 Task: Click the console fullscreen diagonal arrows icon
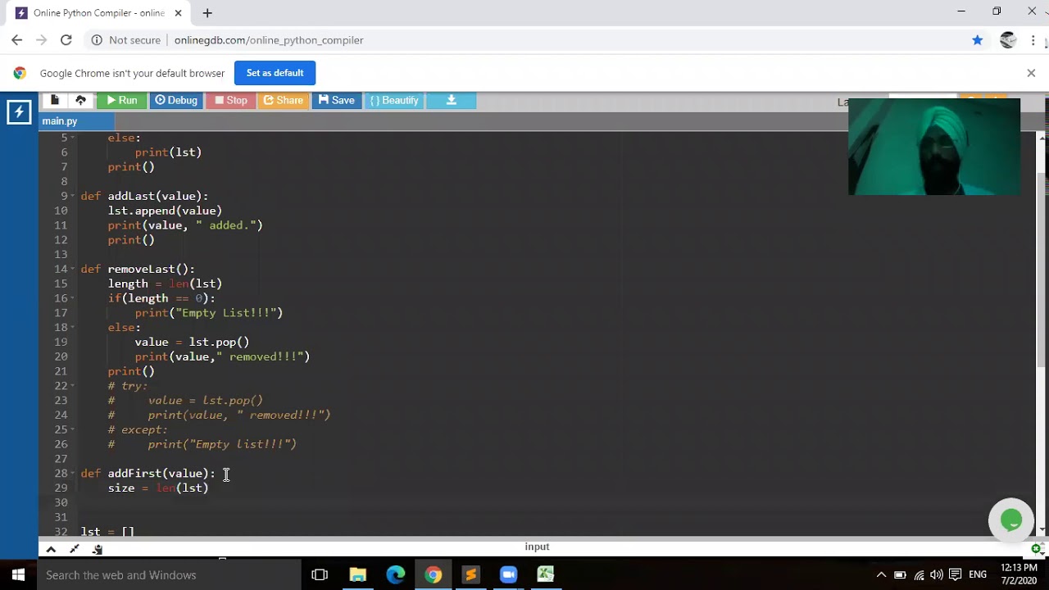75,549
